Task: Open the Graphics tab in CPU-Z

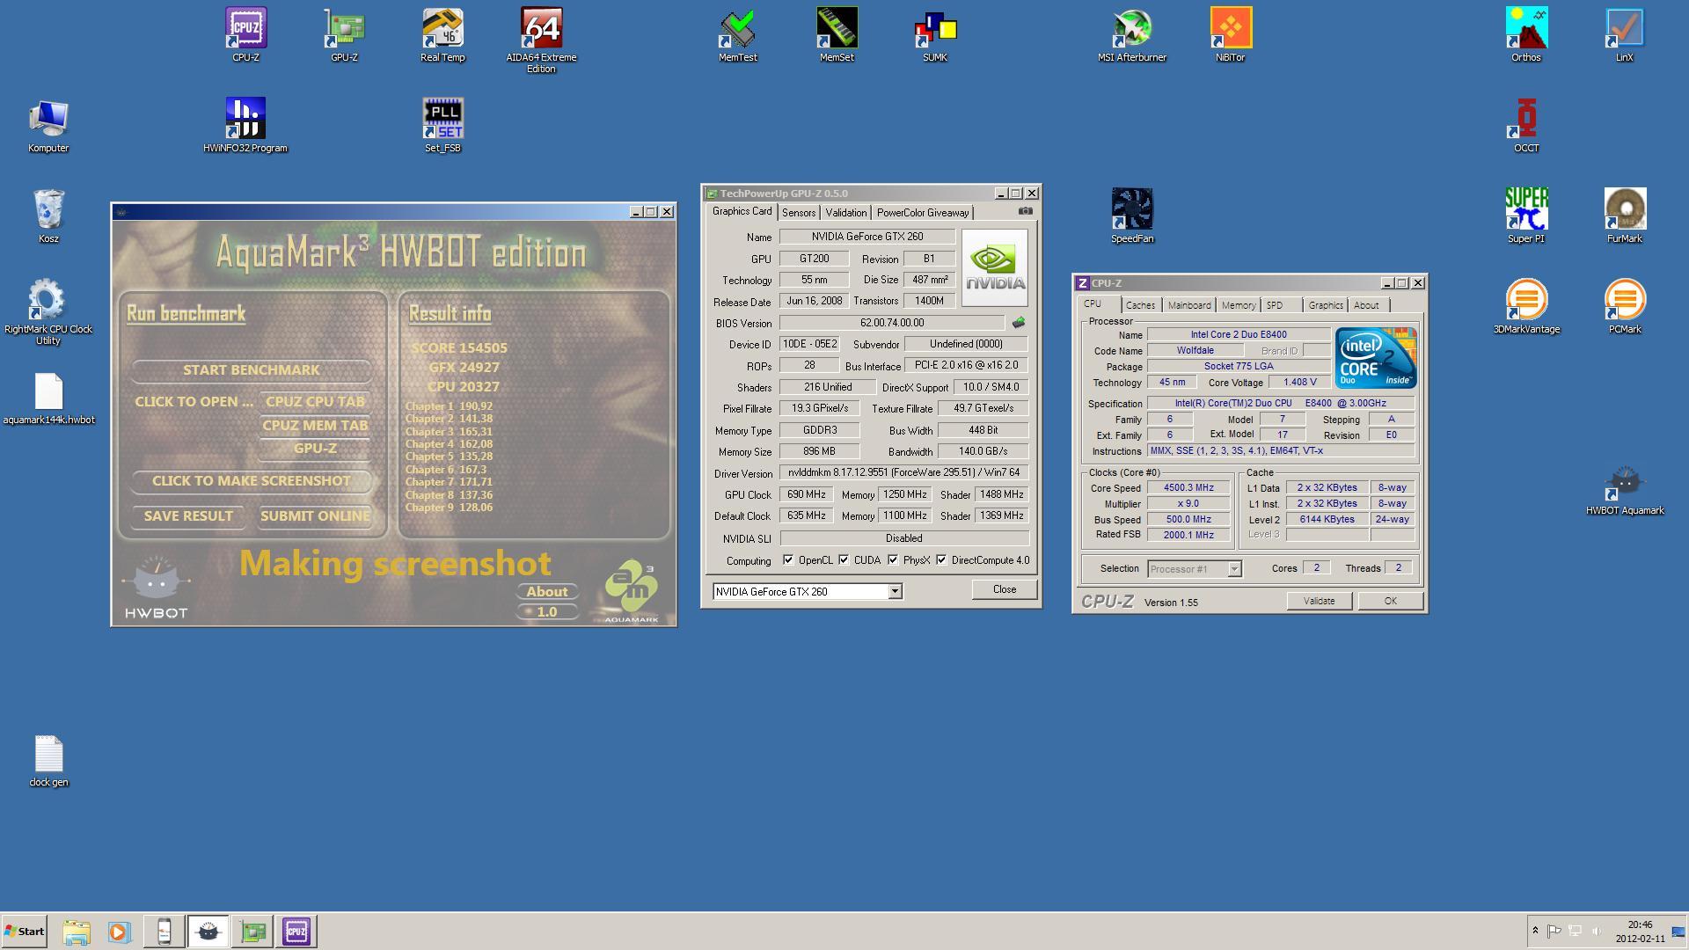Action: [x=1326, y=305]
